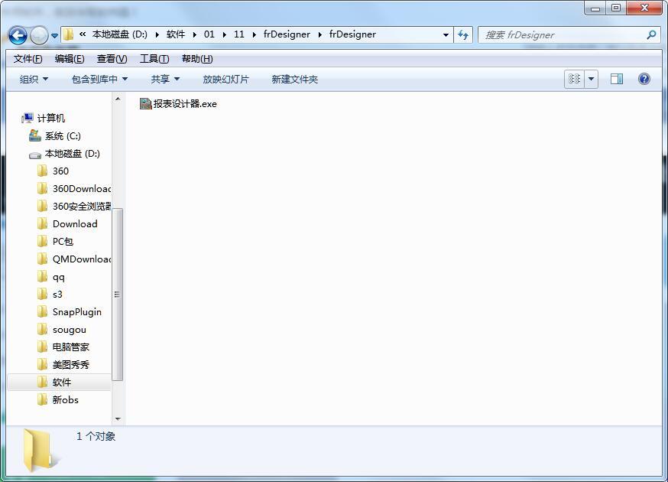Open the sougou folder in tree
Viewport: 668px width, 482px height.
pos(70,330)
